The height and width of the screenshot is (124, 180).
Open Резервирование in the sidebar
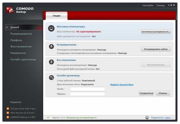(21, 34)
